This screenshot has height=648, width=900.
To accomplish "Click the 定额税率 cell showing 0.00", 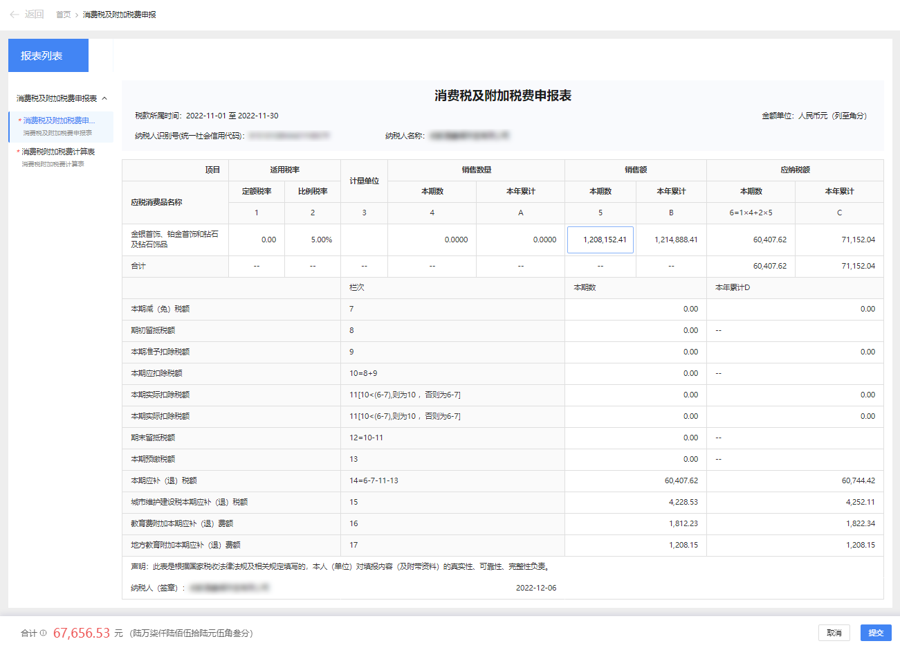I will coord(257,240).
